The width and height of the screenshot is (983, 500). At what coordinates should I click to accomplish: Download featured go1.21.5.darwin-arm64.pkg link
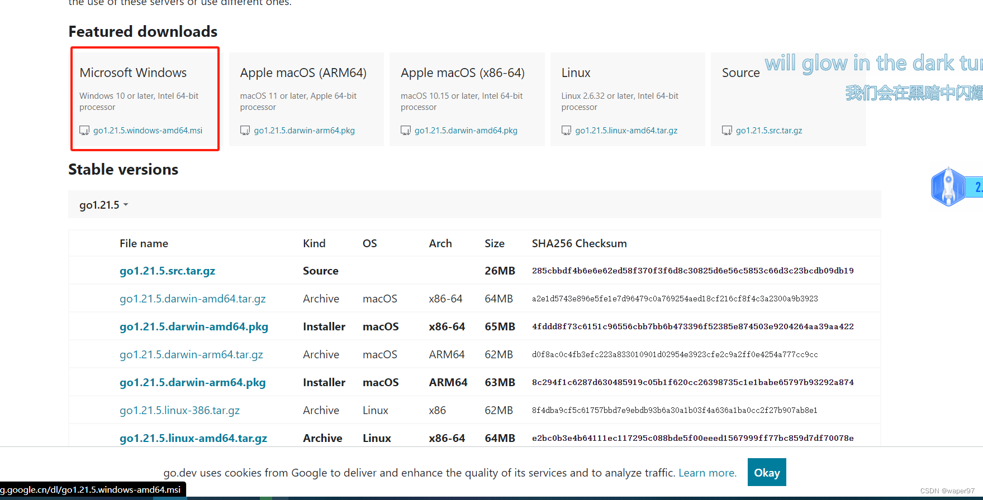coord(304,131)
